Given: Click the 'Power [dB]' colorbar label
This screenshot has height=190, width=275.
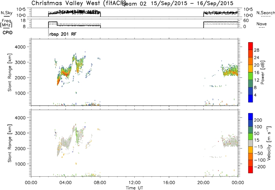Looking at the screenshot, I should 262,72.
